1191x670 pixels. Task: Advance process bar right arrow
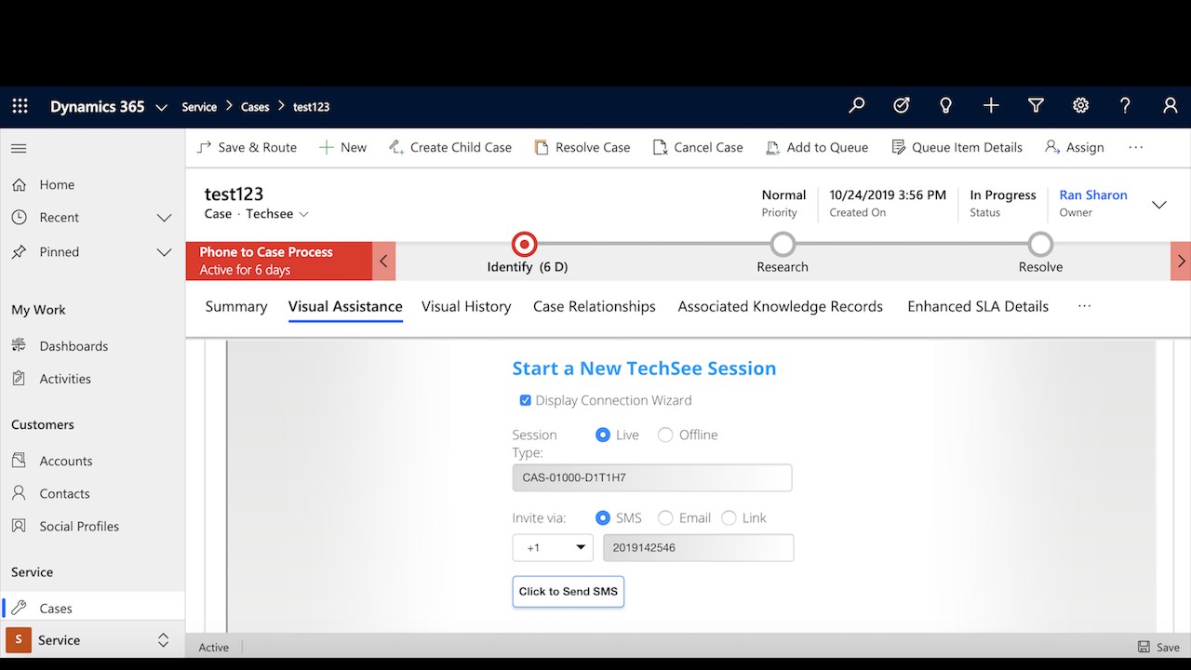click(x=1181, y=261)
